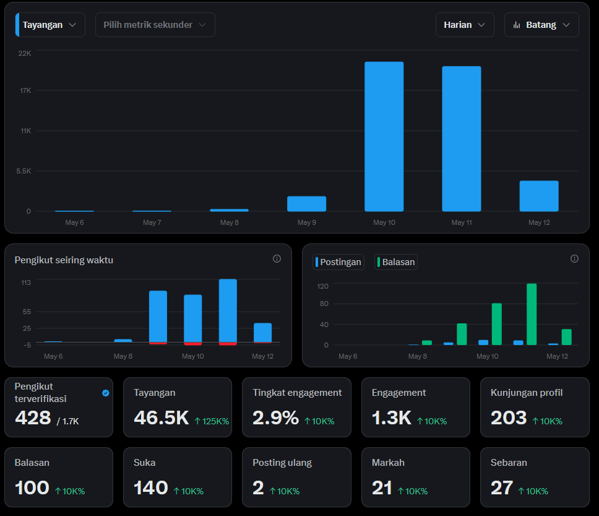Select the May 11 views bar

(x=462, y=139)
